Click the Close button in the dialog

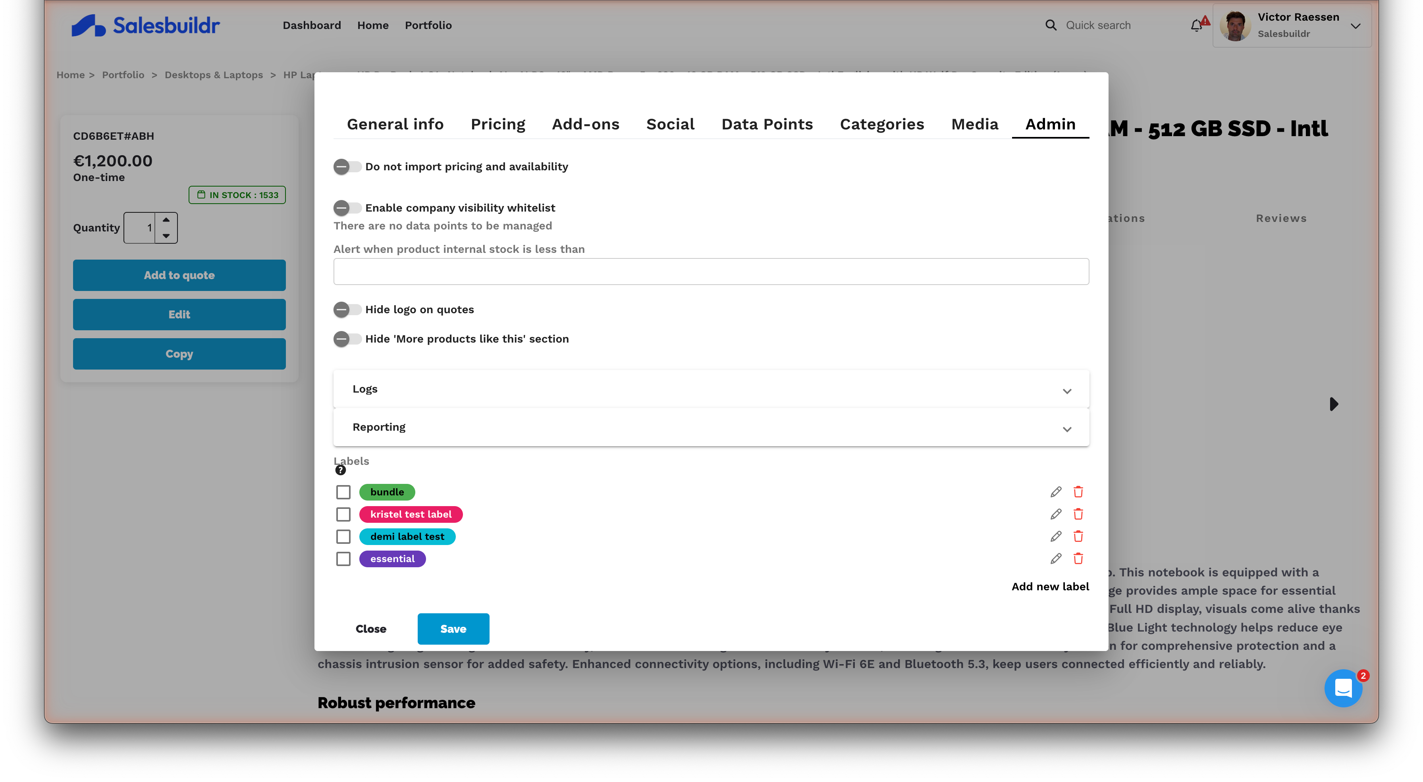click(371, 628)
